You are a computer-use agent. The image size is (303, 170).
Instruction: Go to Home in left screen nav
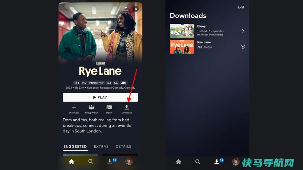72,161
